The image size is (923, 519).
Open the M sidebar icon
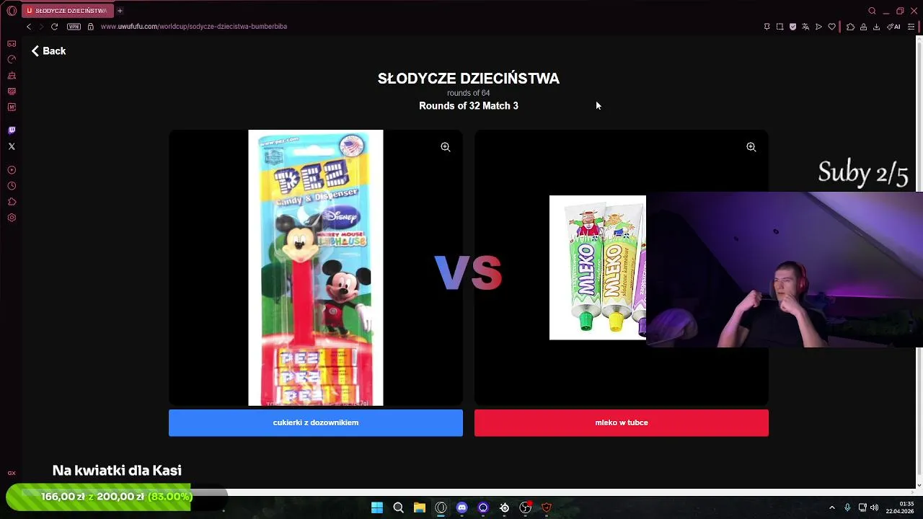coord(12,107)
